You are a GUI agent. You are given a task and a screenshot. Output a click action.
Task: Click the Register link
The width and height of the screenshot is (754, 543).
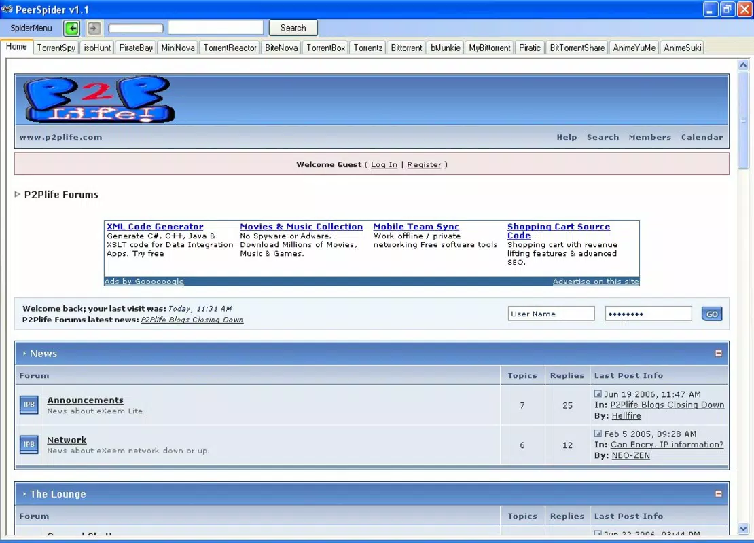[x=424, y=164]
